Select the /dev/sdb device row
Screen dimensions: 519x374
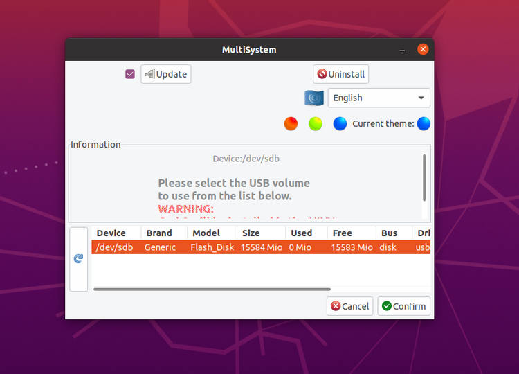(x=261, y=247)
